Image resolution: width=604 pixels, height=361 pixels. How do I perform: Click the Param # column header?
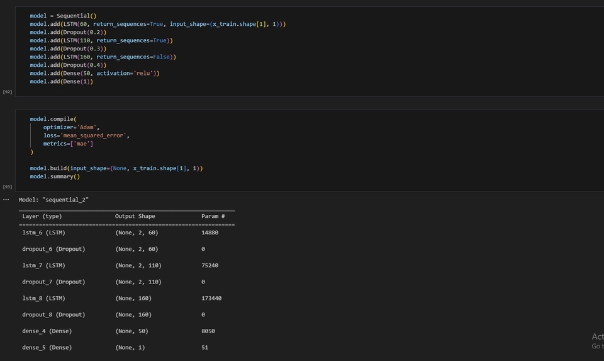[213, 216]
